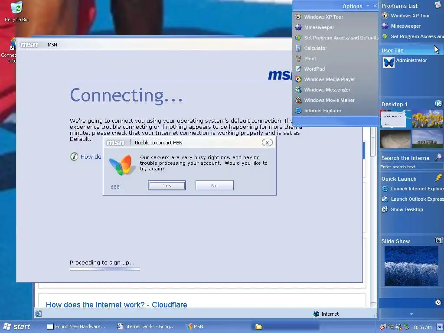
Task: Launch Paint from the Options popup list
Action: point(336,59)
